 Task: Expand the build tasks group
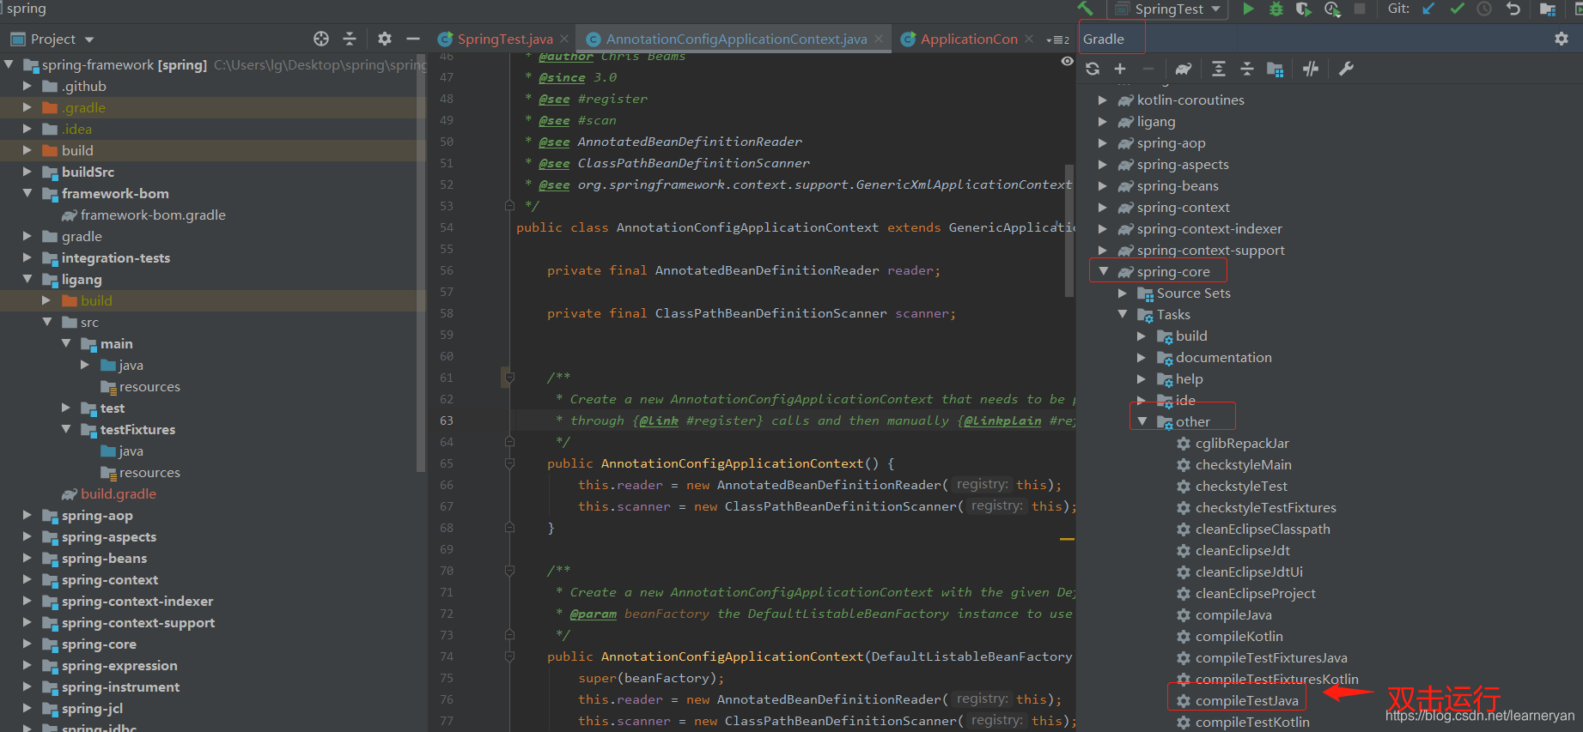pos(1142,336)
